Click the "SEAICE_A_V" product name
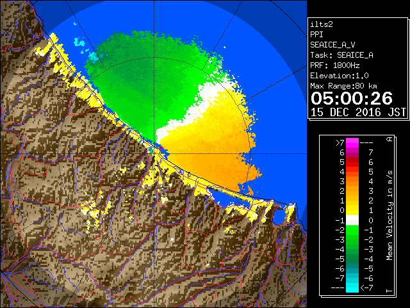The image size is (410, 308). [x=332, y=45]
